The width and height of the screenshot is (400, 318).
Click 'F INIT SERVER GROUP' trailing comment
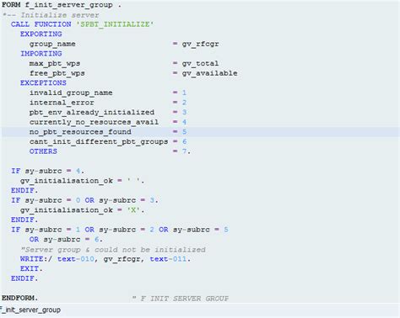pyautogui.click(x=181, y=298)
